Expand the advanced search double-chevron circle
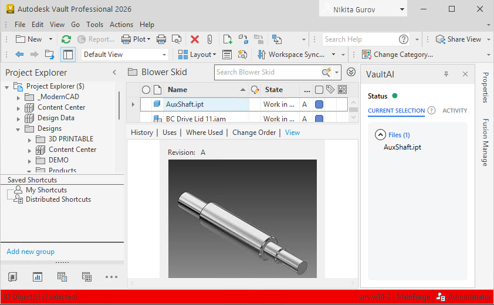Screen dimensions: 494x305 pyautogui.click(x=351, y=72)
